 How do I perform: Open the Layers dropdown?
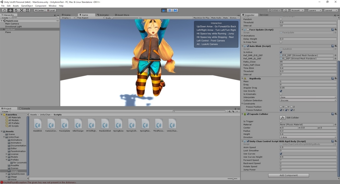(x=315, y=10)
